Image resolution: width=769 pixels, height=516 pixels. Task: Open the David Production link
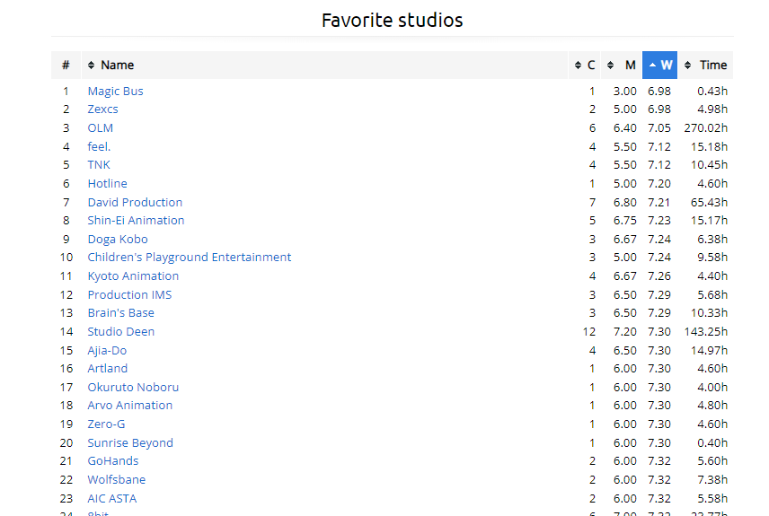click(x=135, y=202)
